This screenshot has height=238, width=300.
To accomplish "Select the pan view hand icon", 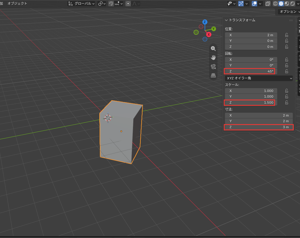I will [213, 57].
